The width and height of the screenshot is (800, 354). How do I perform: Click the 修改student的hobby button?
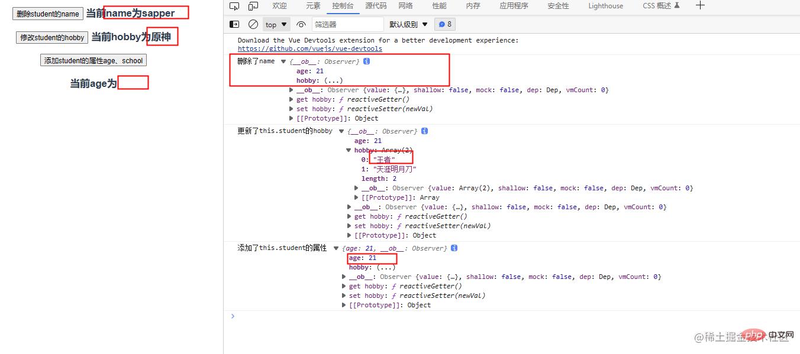pyautogui.click(x=52, y=38)
